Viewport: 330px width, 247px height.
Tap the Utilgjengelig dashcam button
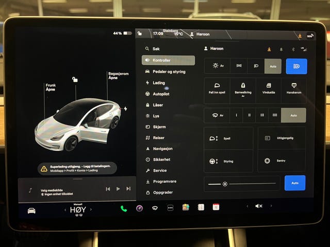click(282, 138)
